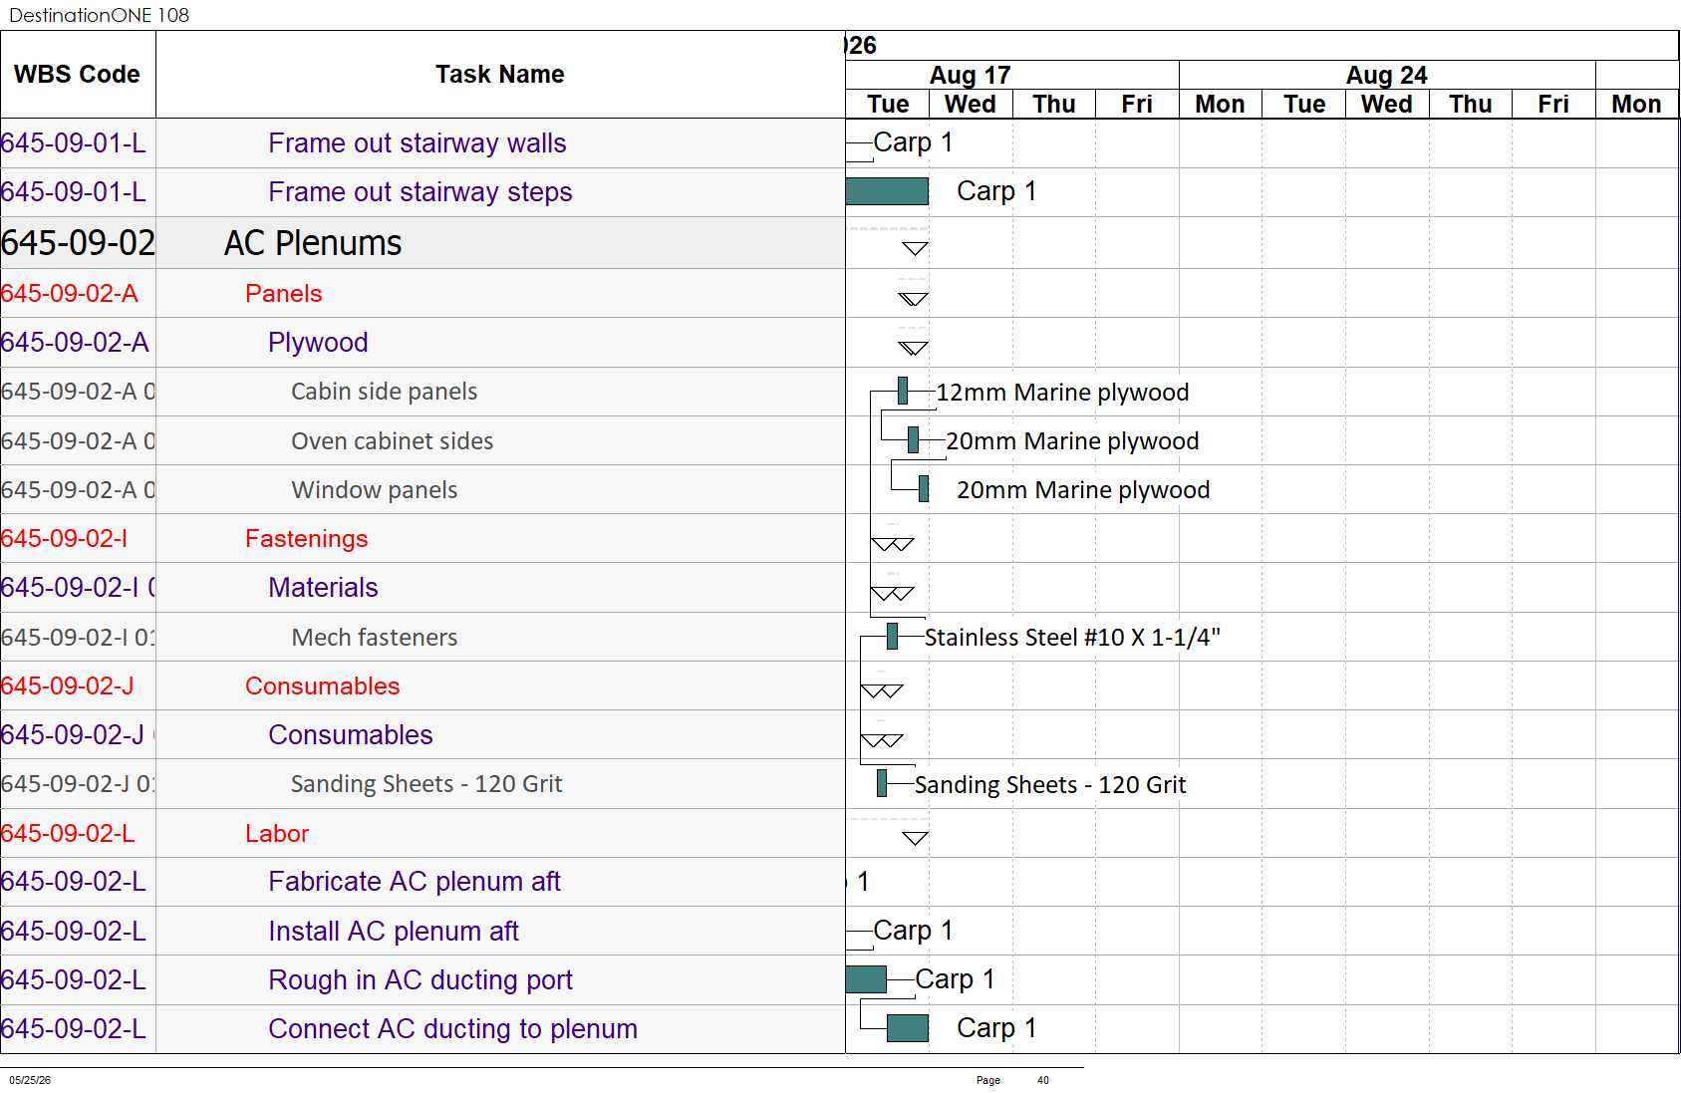Viewport: 1681px width, 1093px height.
Task: Click the red Consumables row summary marker
Action: (882, 691)
